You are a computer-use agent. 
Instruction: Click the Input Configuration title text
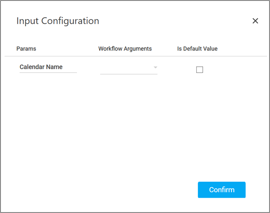[58, 21]
